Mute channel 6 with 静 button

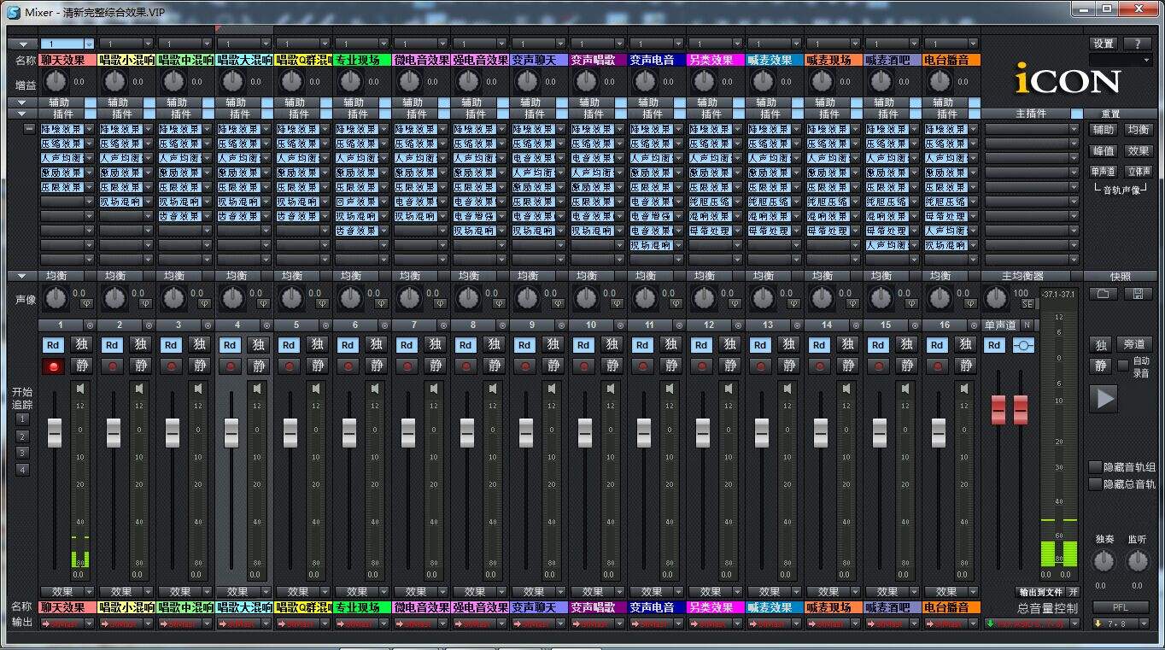[x=377, y=366]
